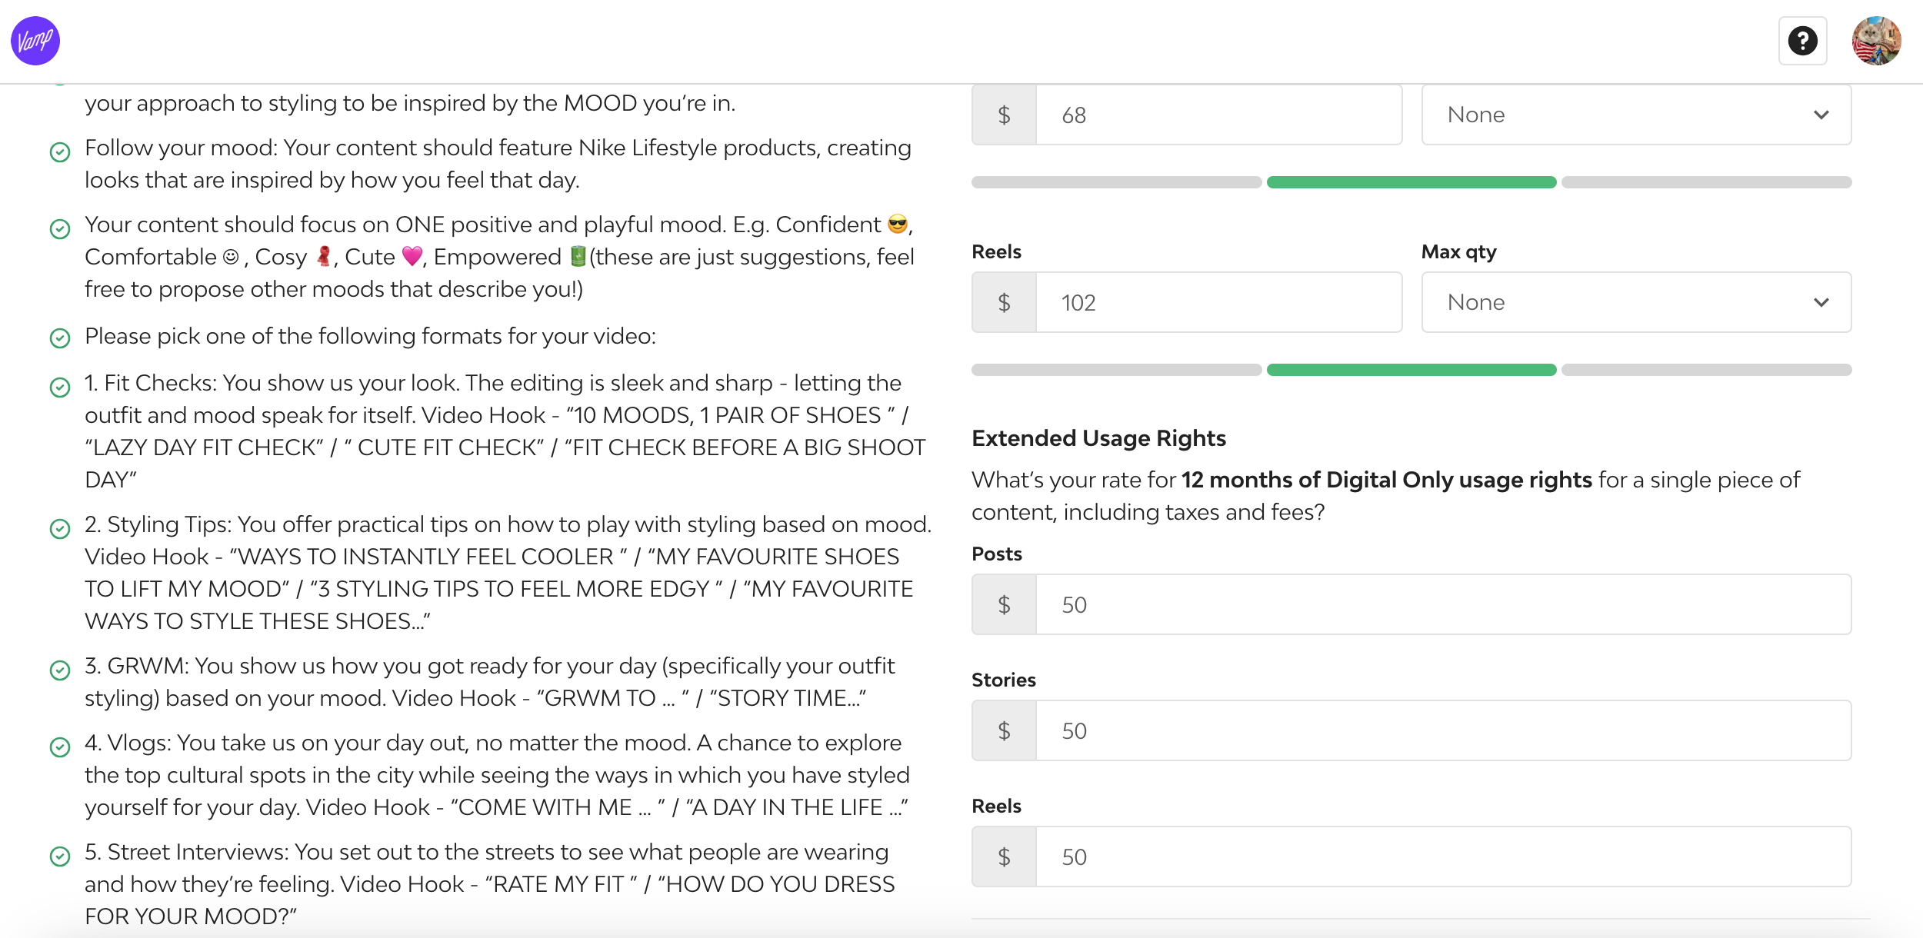Open the user profile avatar

click(x=1876, y=41)
